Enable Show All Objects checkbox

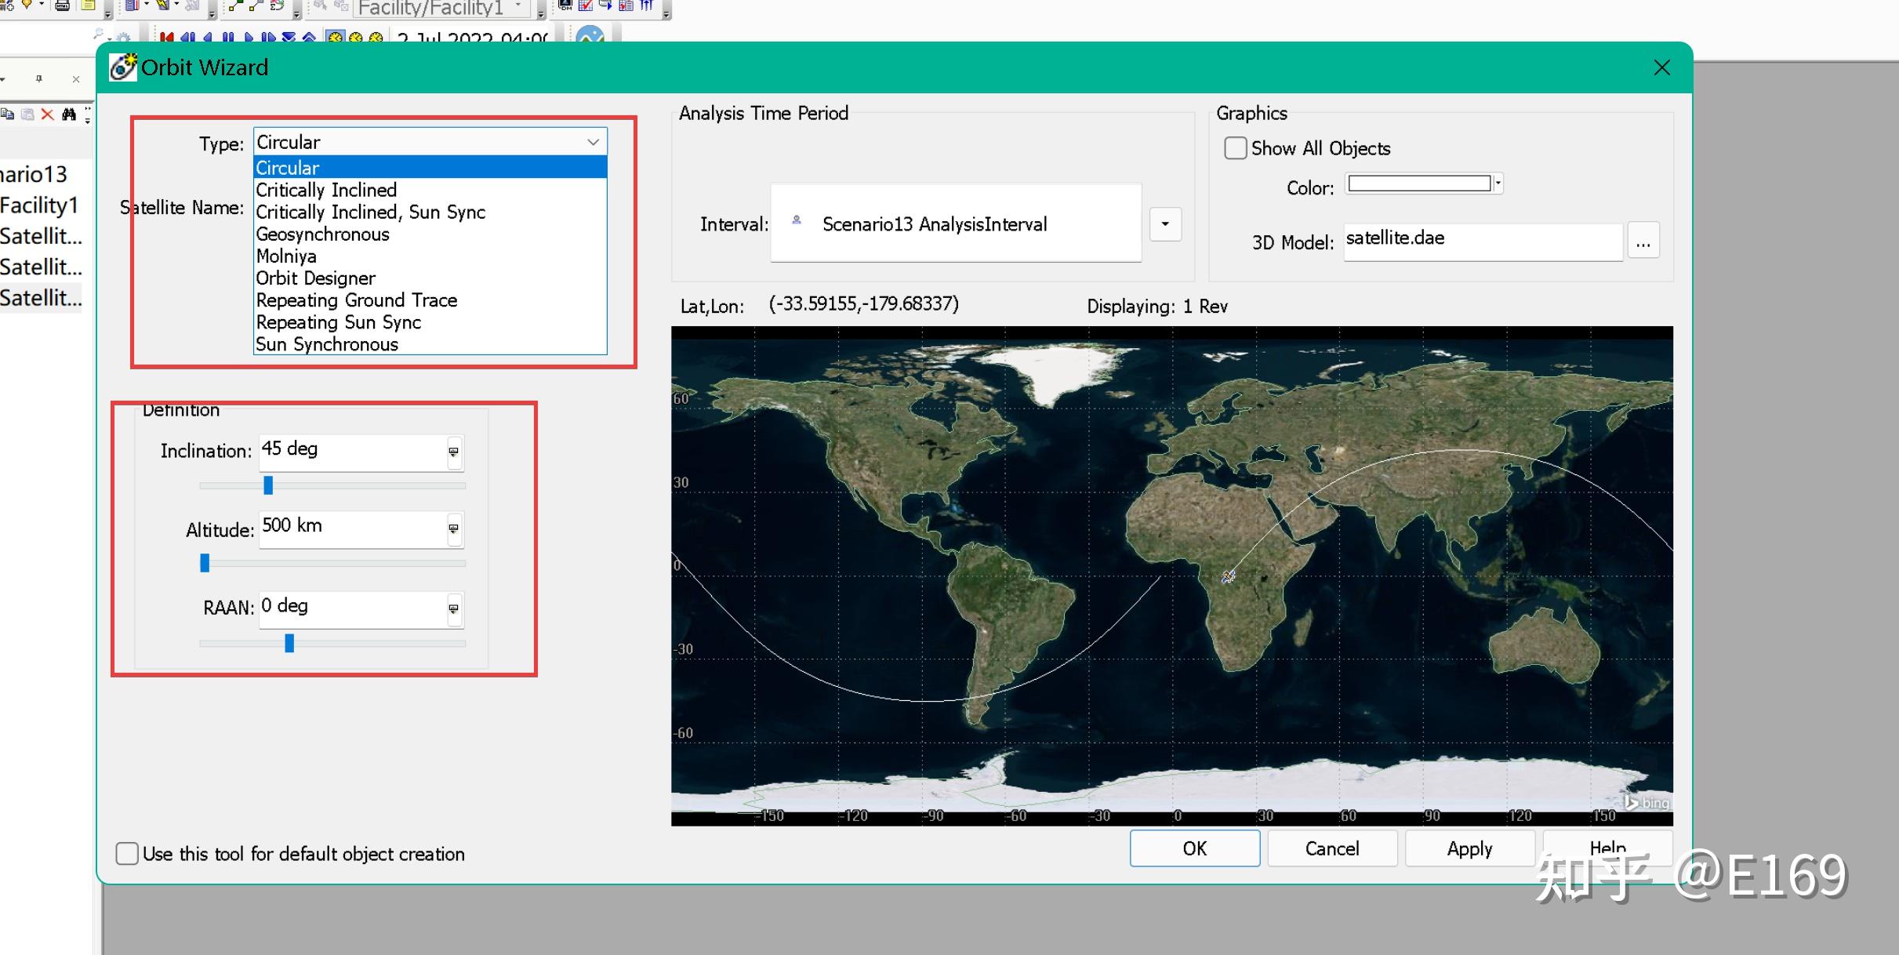(x=1235, y=148)
